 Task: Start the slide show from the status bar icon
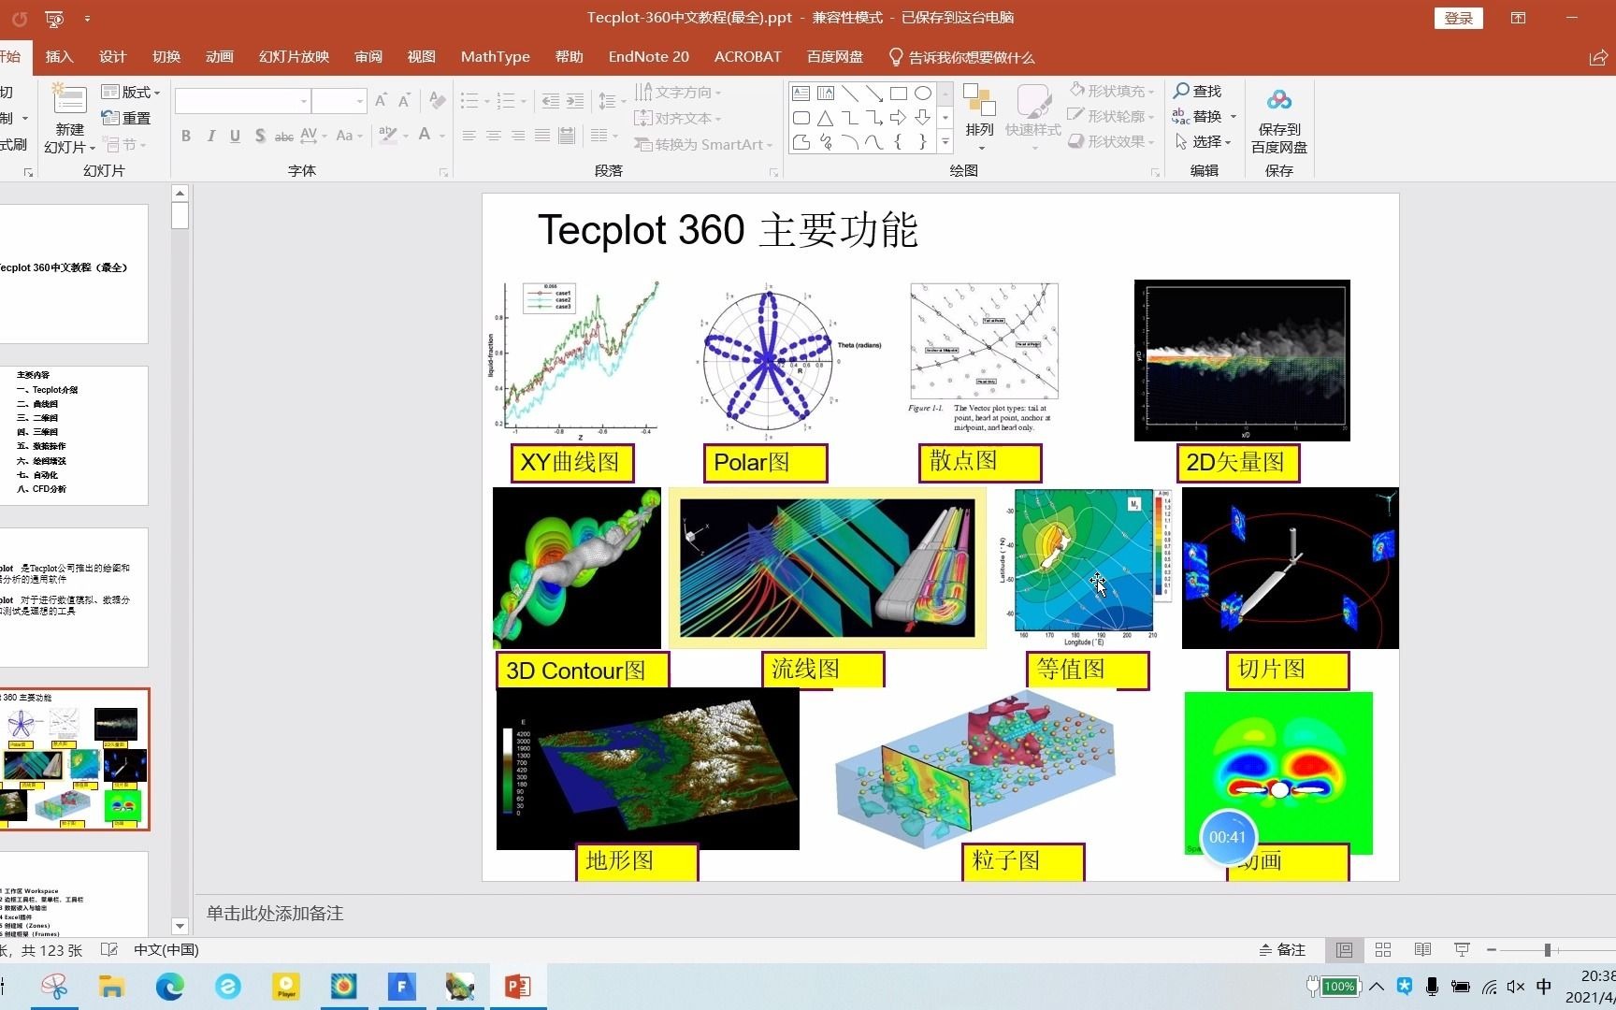pyautogui.click(x=1462, y=949)
